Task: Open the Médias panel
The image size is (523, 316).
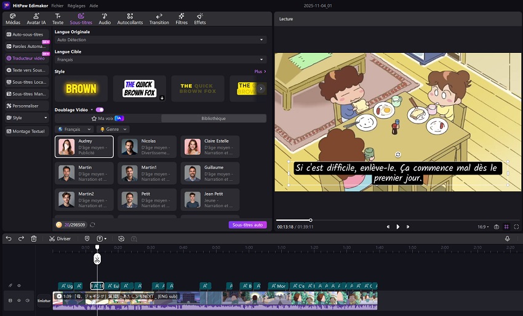Action: coord(13,19)
